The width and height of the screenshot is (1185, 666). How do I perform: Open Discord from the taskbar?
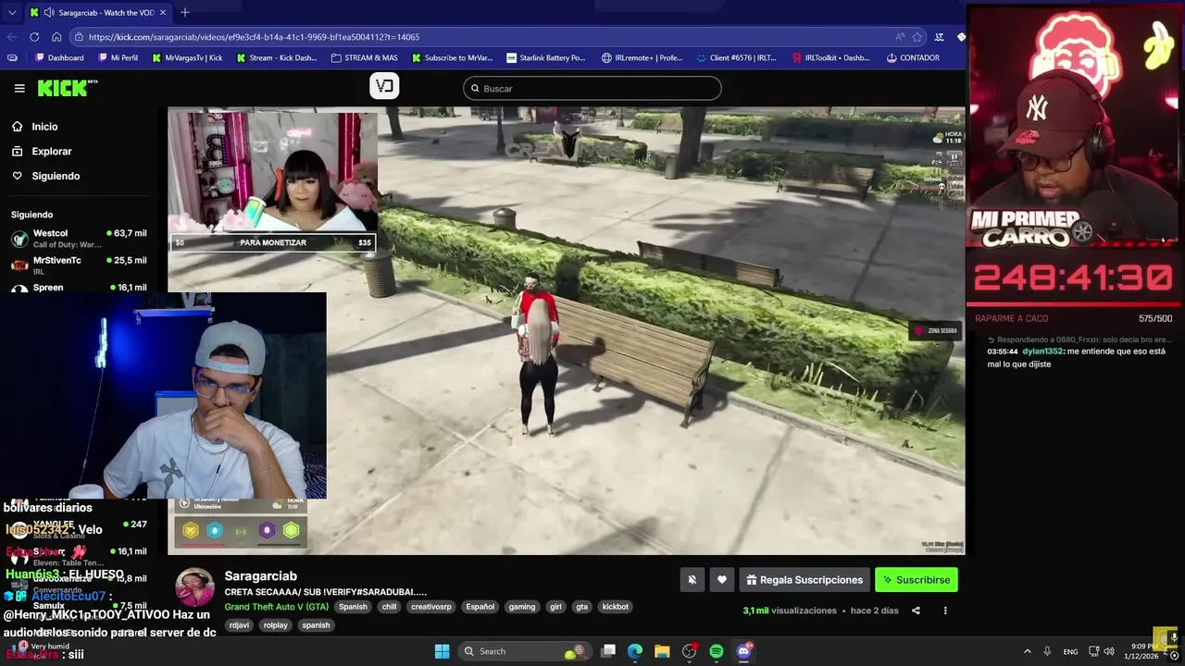(x=743, y=651)
